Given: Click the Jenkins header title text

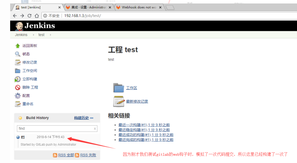Looking at the screenshot, I should tap(40, 26).
